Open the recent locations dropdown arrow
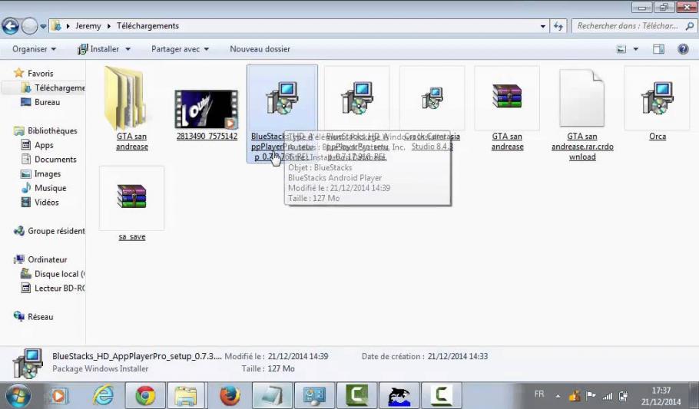 click(x=43, y=27)
